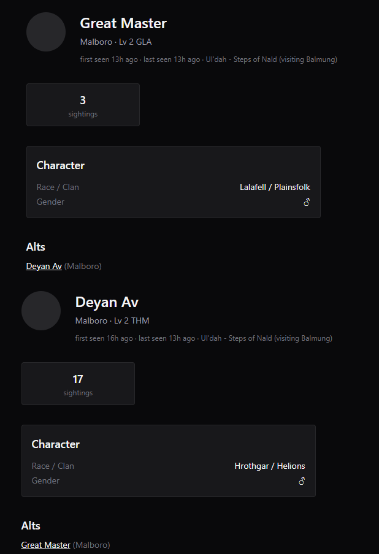This screenshot has height=554, width=379.
Task: Click the Alts heading above Deyan Av link
Action: click(x=36, y=246)
